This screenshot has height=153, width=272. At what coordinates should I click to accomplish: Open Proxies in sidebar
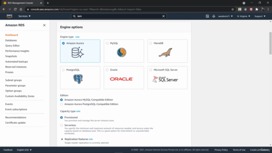point(9,72)
